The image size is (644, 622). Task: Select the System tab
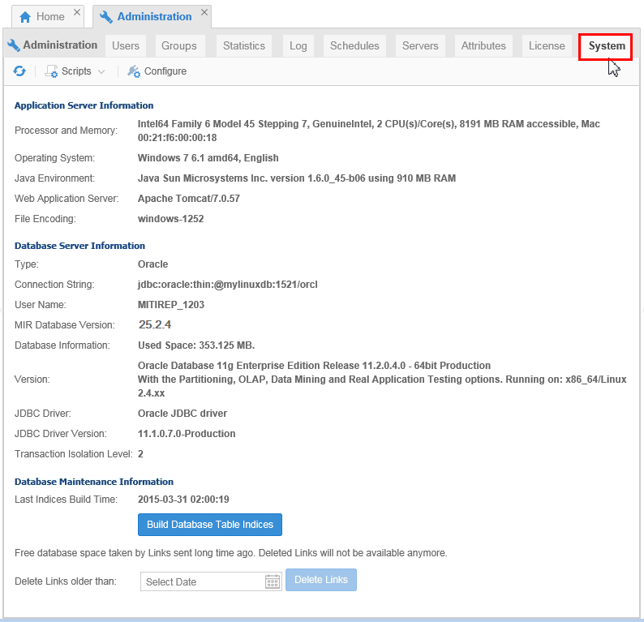(607, 46)
